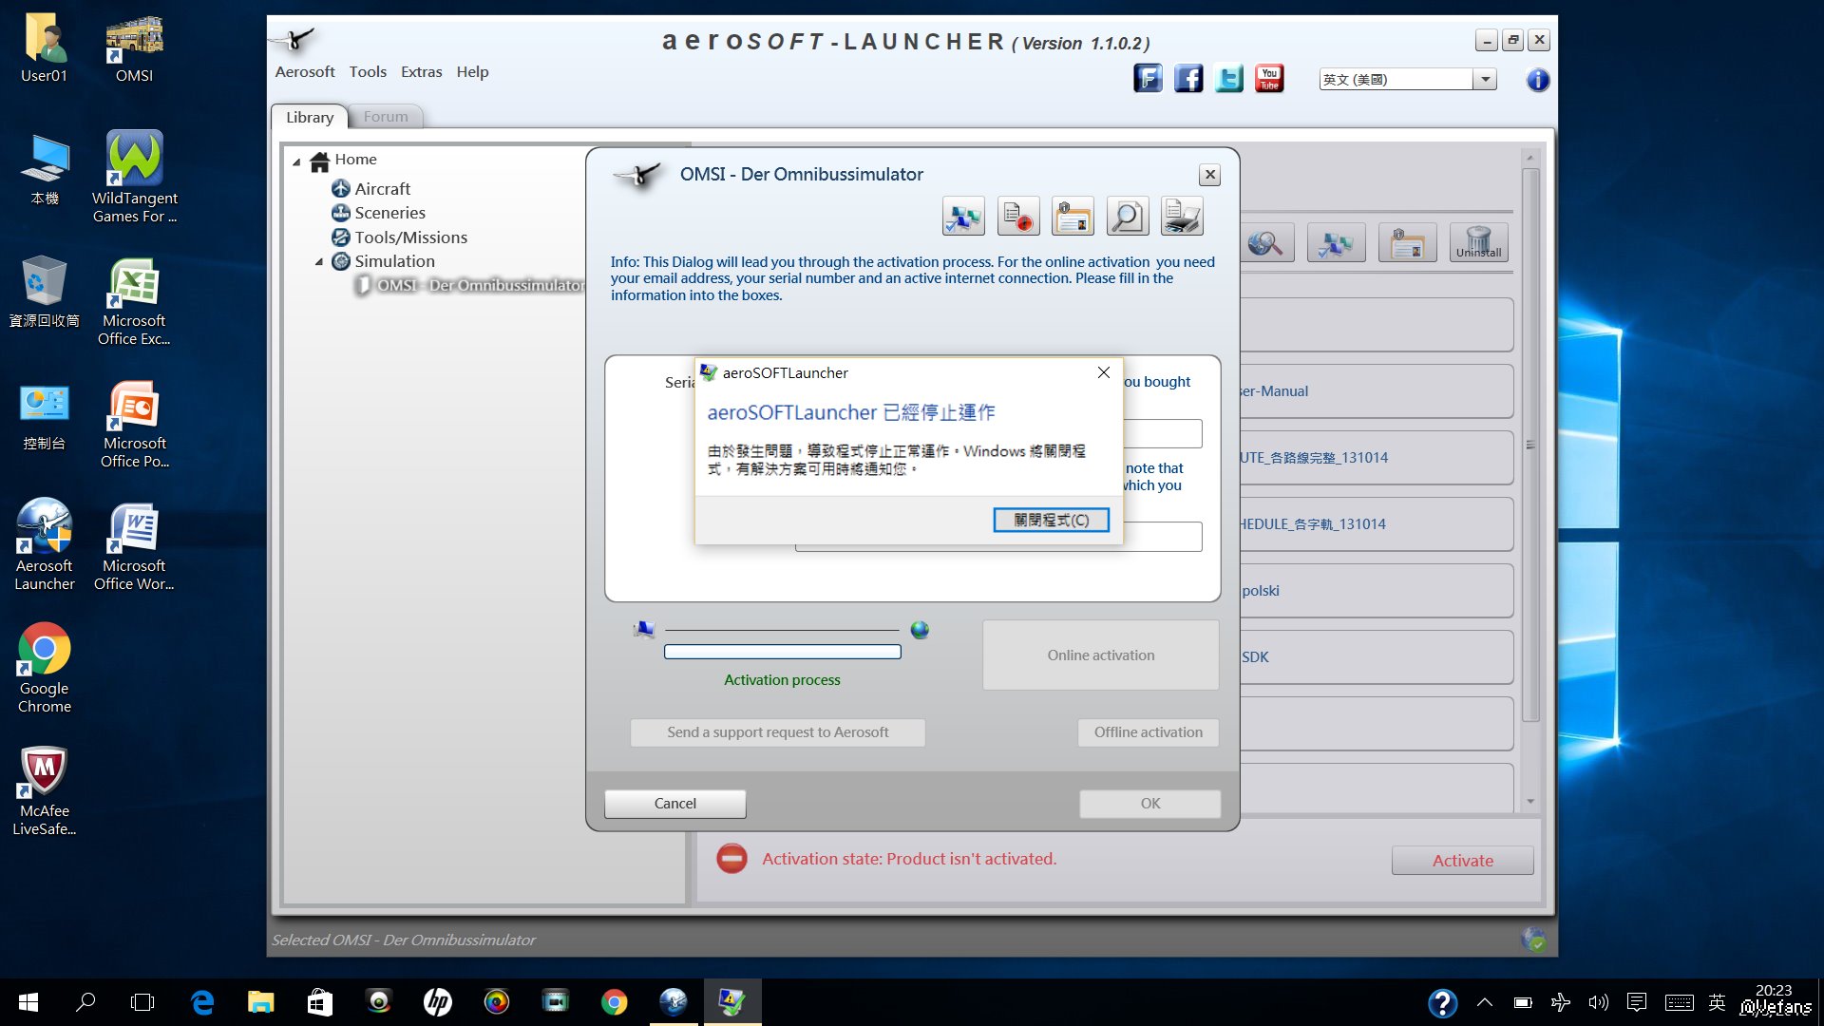Collapse the Home tree node
This screenshot has height=1026, width=1824.
(296, 161)
